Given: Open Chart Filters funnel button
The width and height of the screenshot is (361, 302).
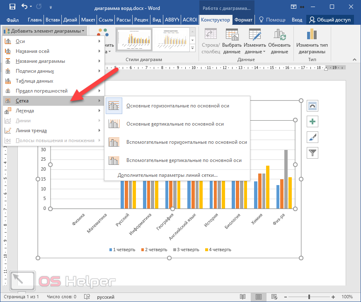Looking at the screenshot, I should point(312,153).
